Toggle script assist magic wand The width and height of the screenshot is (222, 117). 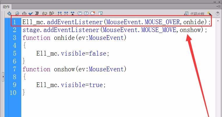click(209, 14)
